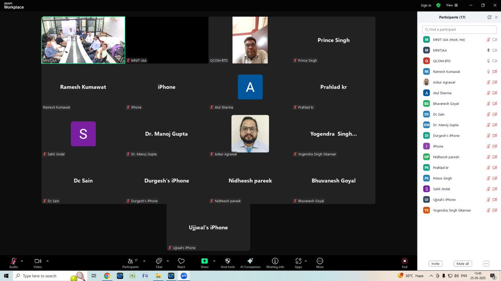Toggle microphone for MNITJAA in participant list
This screenshot has height=281, width=501.
[x=488, y=50]
